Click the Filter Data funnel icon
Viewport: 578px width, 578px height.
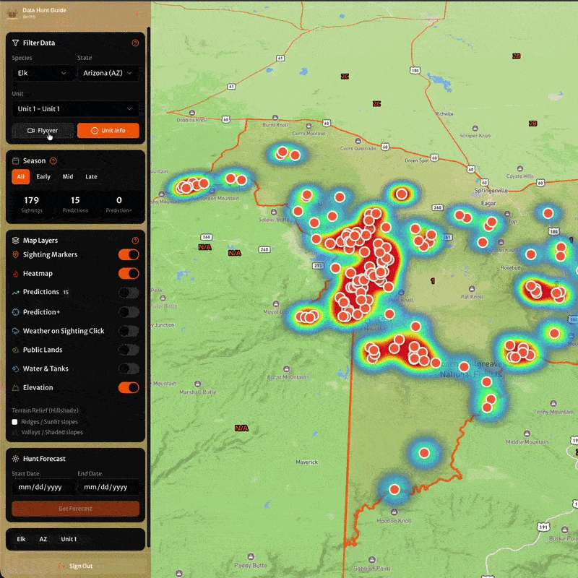pos(16,43)
